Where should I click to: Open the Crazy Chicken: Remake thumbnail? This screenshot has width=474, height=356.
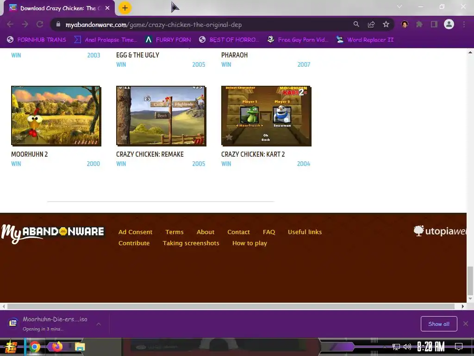(161, 116)
